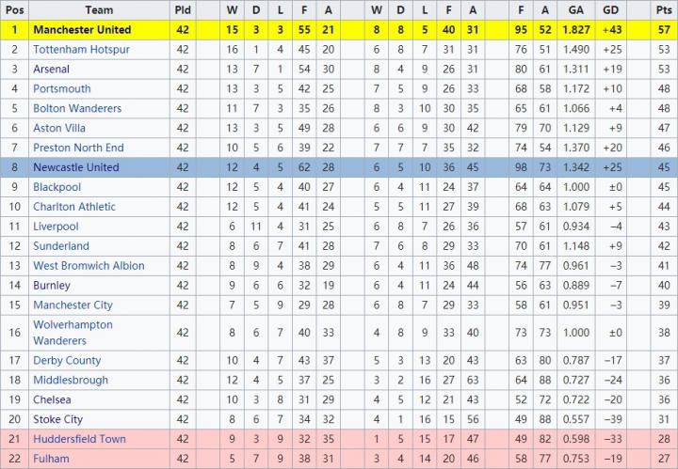Click the Charlton Athletic link
The height and width of the screenshot is (469, 678).
coord(74,207)
